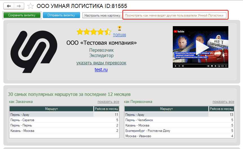Screen dimensions: 243x149
Task: Sort by Рейсов в месяц in Перевозчика table
Action: pos(222,109)
